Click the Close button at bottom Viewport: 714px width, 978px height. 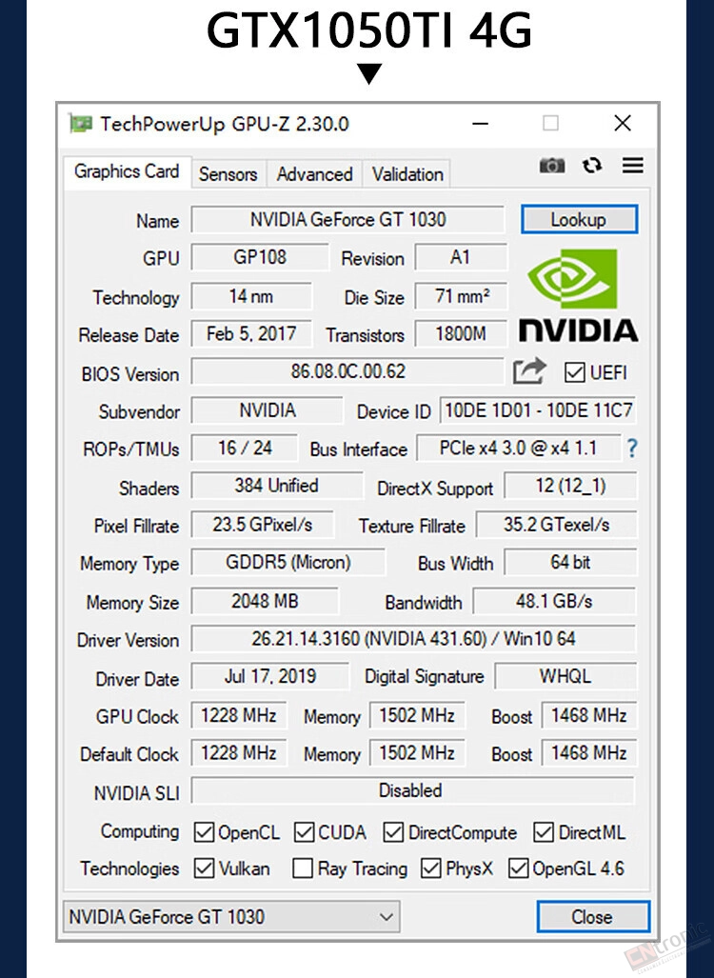point(592,916)
